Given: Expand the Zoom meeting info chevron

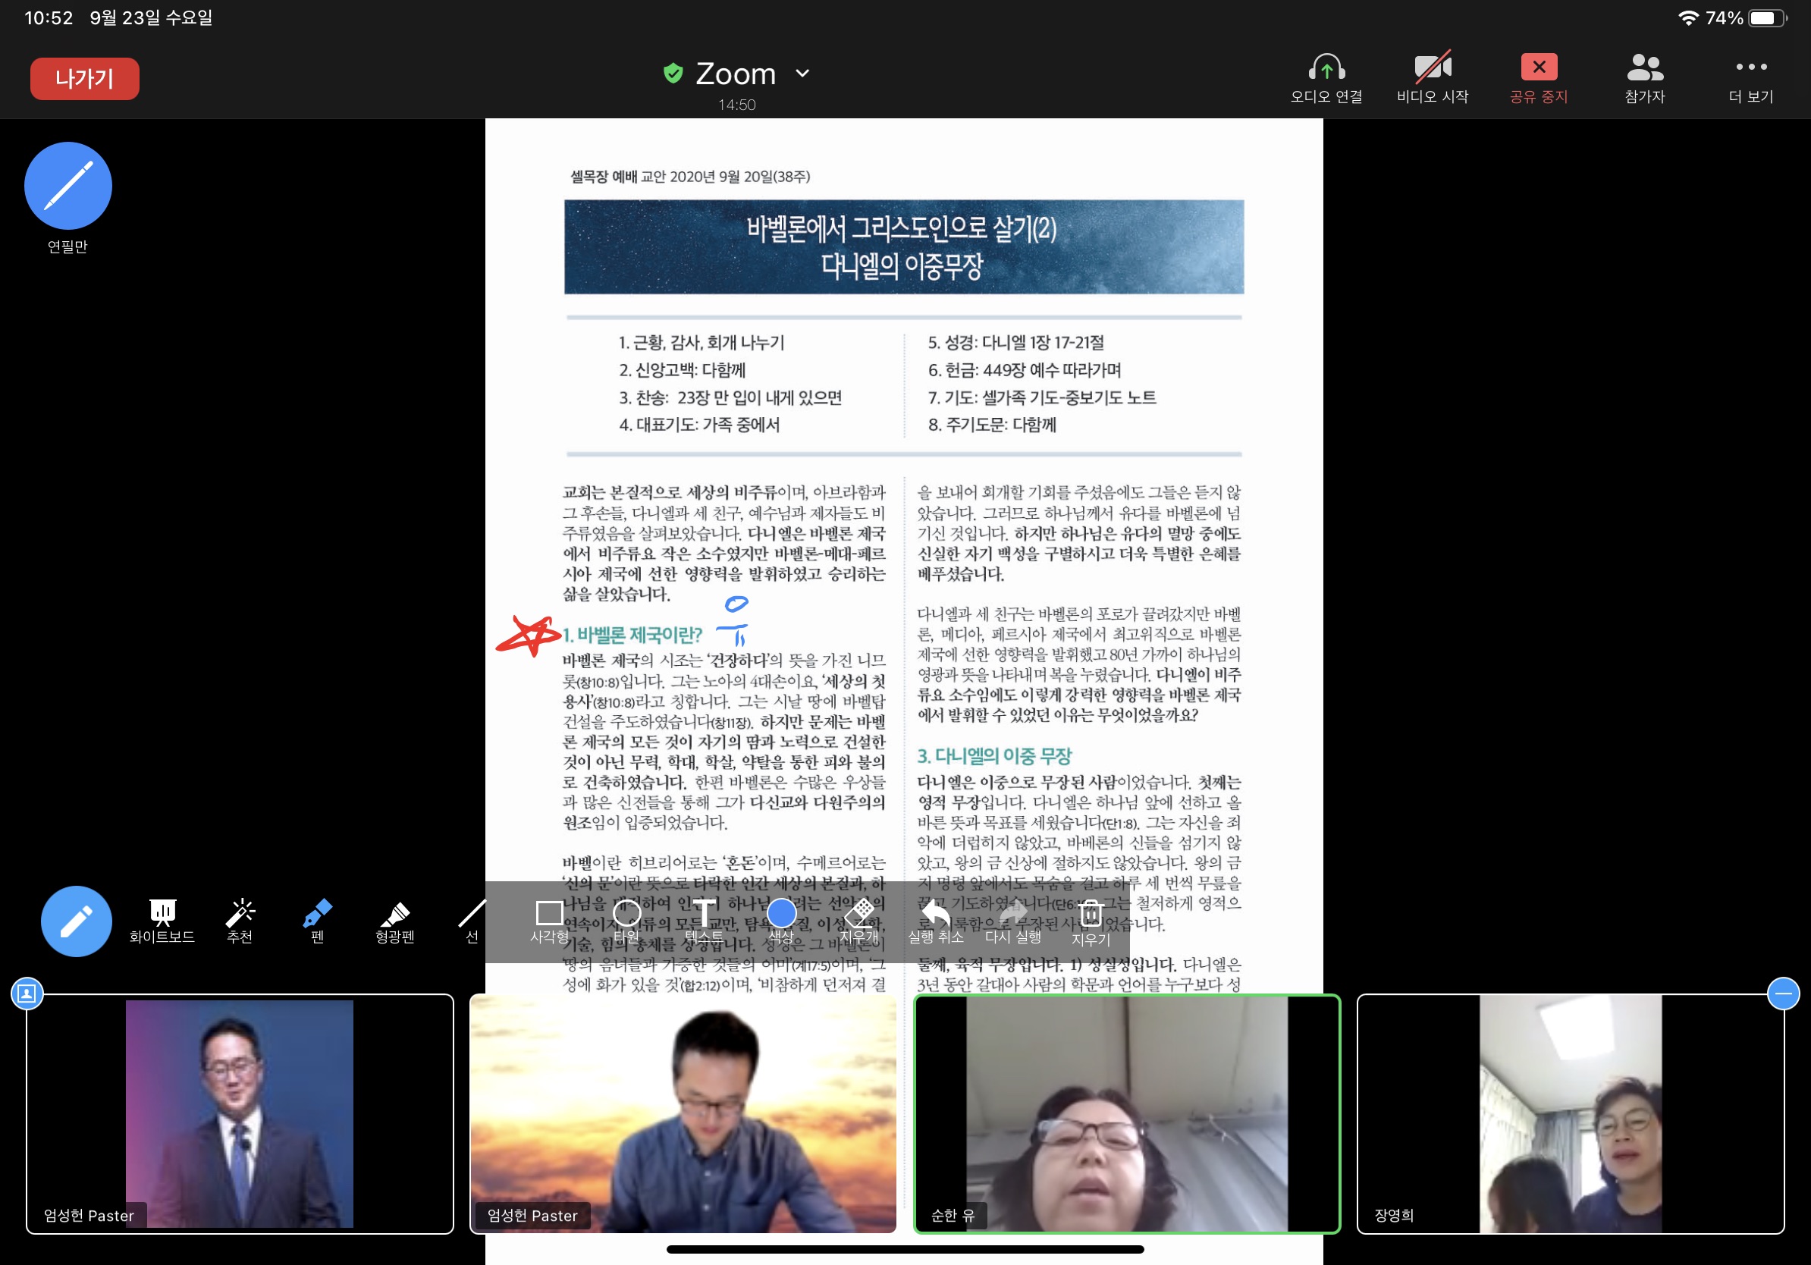Looking at the screenshot, I should 802,74.
